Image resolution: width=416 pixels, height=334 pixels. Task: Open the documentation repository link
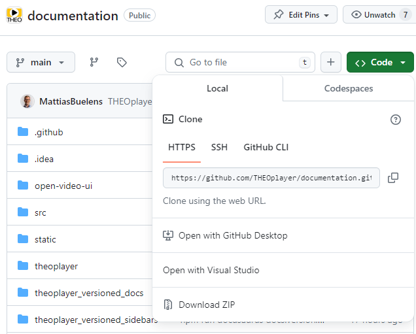[73, 16]
